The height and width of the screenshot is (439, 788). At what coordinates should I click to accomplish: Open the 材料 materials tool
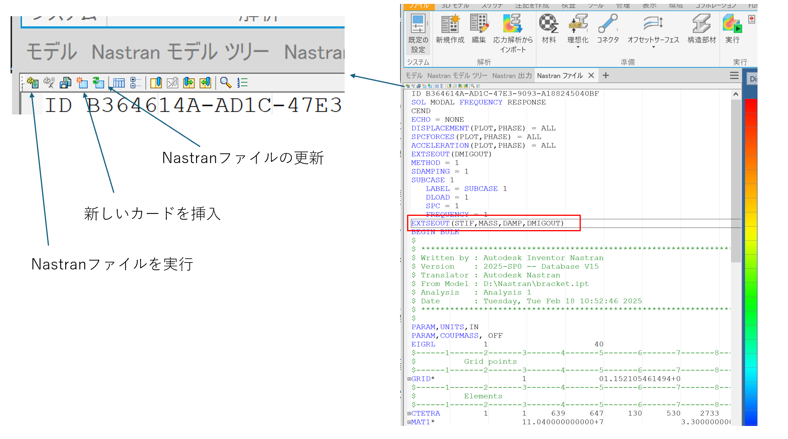549,29
